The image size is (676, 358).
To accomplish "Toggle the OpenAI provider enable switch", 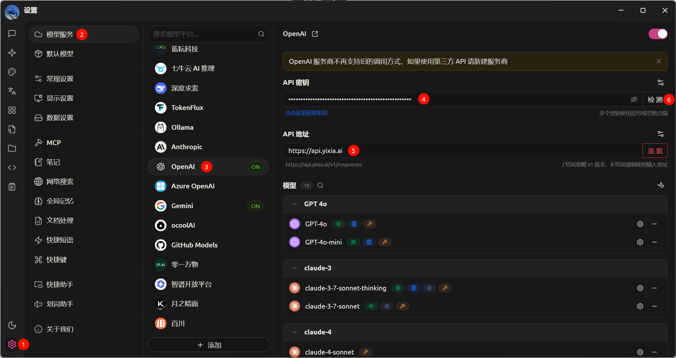I will click(658, 34).
